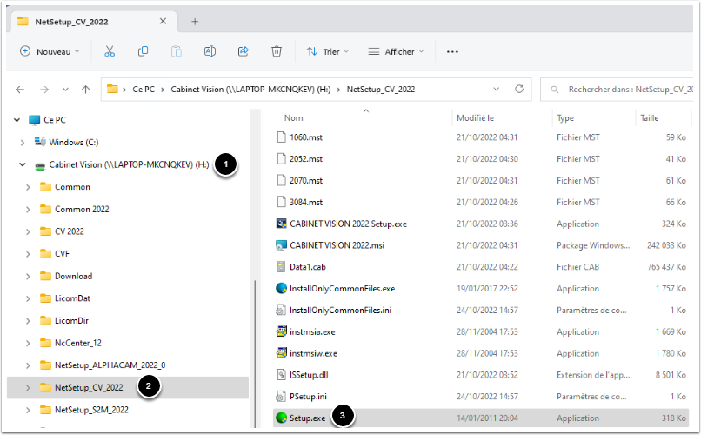The width and height of the screenshot is (701, 435).
Task: Select NetSetup_ALPHACAM_2022_0 folder in tree
Action: point(110,365)
